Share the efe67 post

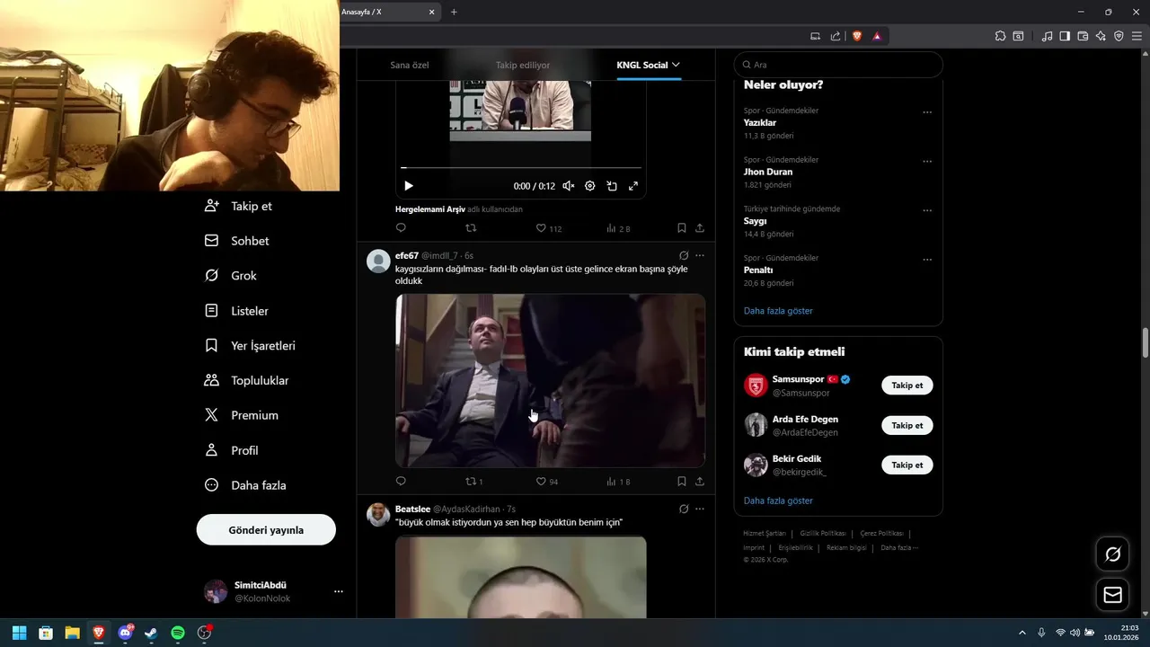click(x=700, y=482)
